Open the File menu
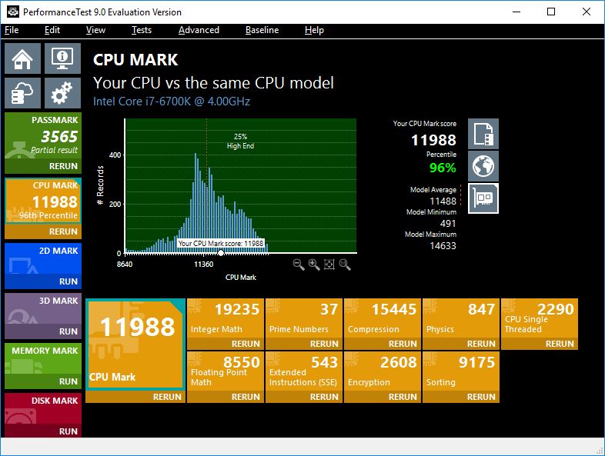This screenshot has height=456, width=605. point(12,30)
